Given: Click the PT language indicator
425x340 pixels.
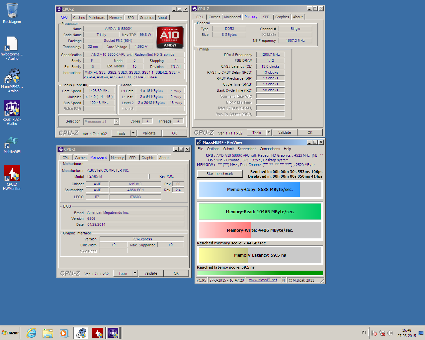Looking at the screenshot, I should pos(364,332).
